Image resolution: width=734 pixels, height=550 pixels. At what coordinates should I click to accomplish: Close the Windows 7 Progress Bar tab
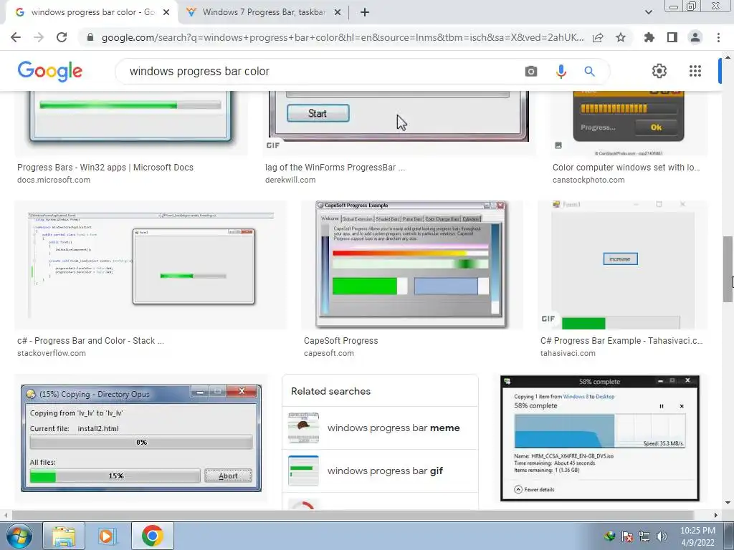[338, 13]
